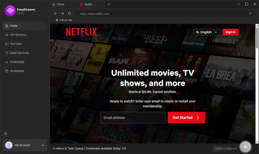Click the Unlimited movies headline text

(x=152, y=78)
